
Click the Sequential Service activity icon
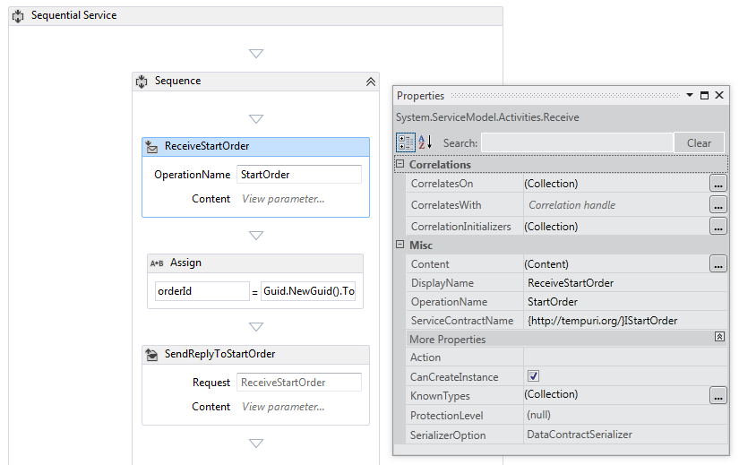tap(18, 15)
